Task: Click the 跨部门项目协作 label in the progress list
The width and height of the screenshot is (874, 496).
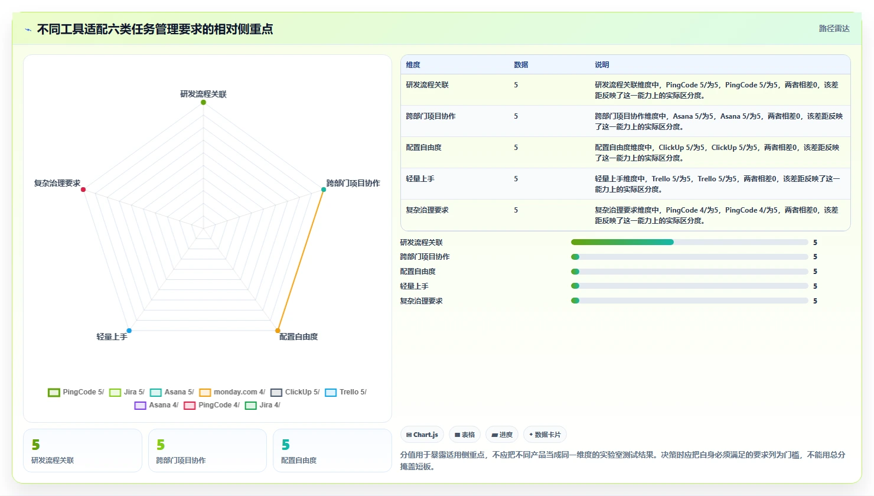Action: tap(425, 257)
